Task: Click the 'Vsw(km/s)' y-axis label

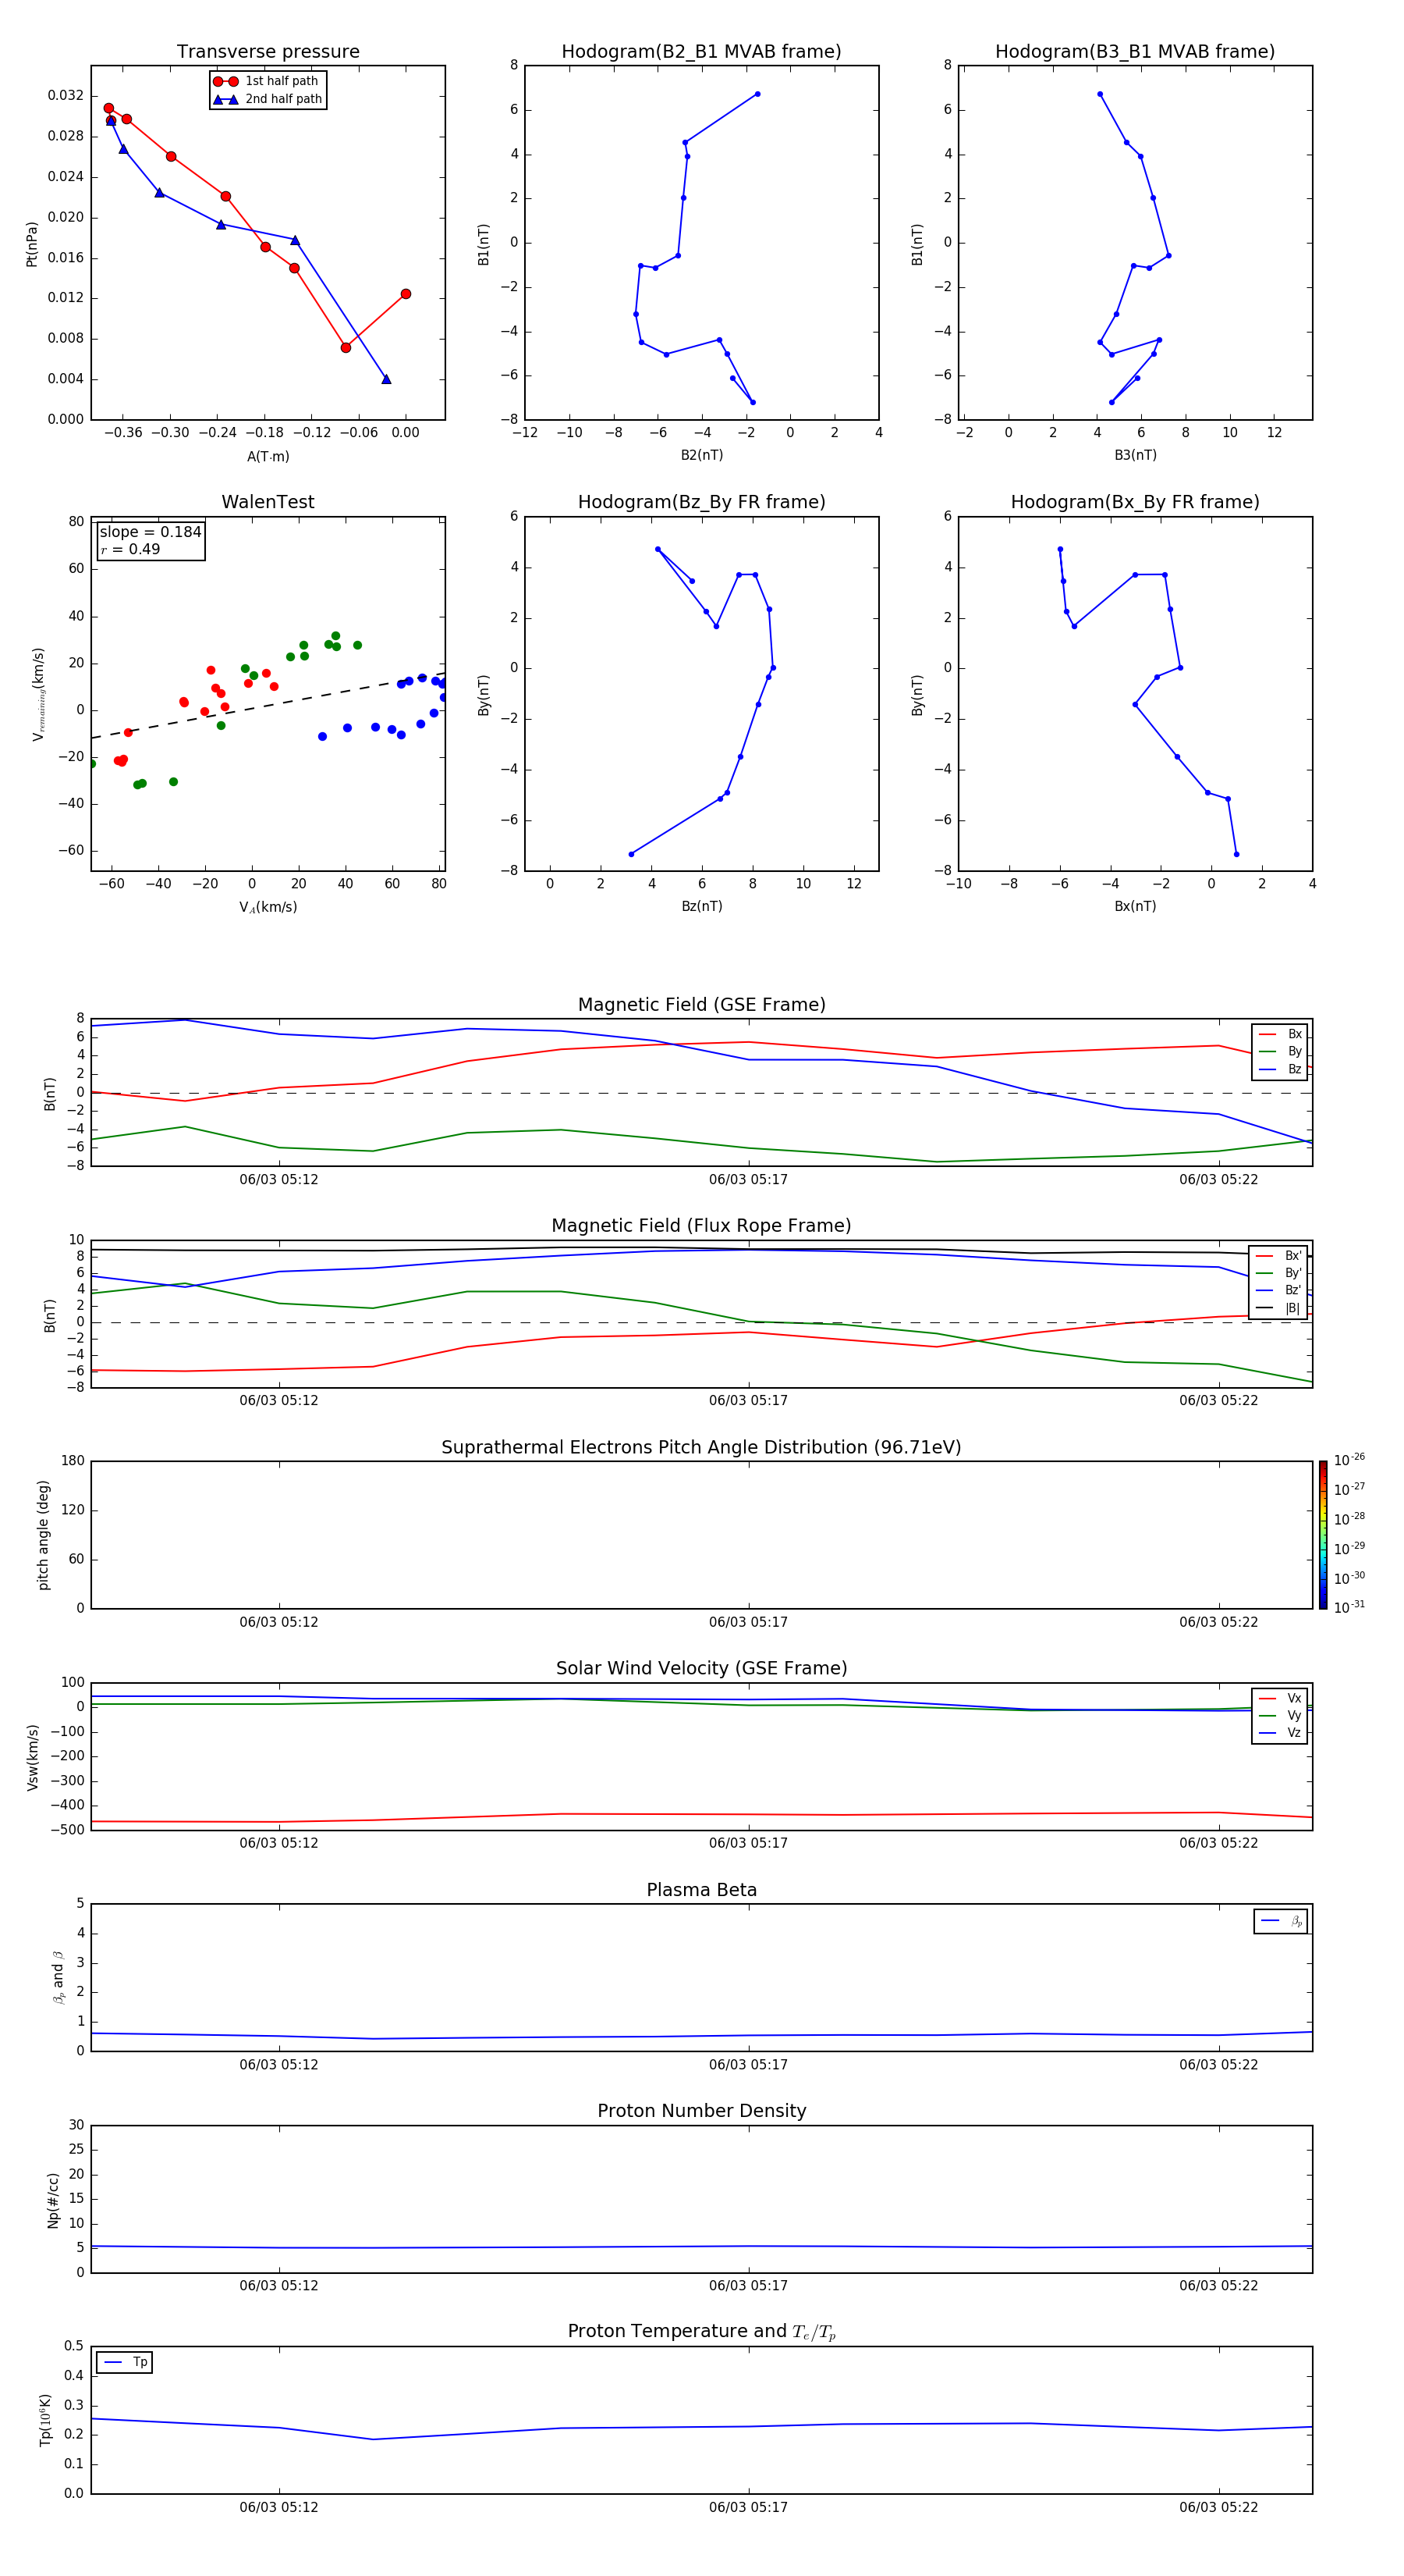Action: [33, 1757]
